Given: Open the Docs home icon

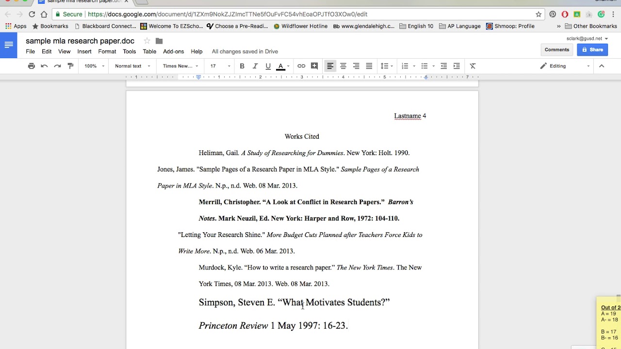Looking at the screenshot, I should [9, 45].
